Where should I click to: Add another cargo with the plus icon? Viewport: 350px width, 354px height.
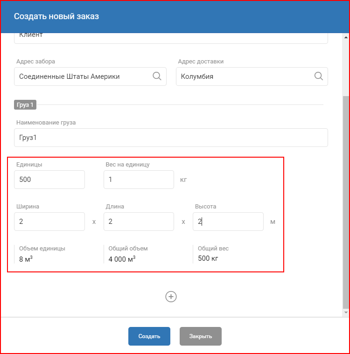pos(171,297)
